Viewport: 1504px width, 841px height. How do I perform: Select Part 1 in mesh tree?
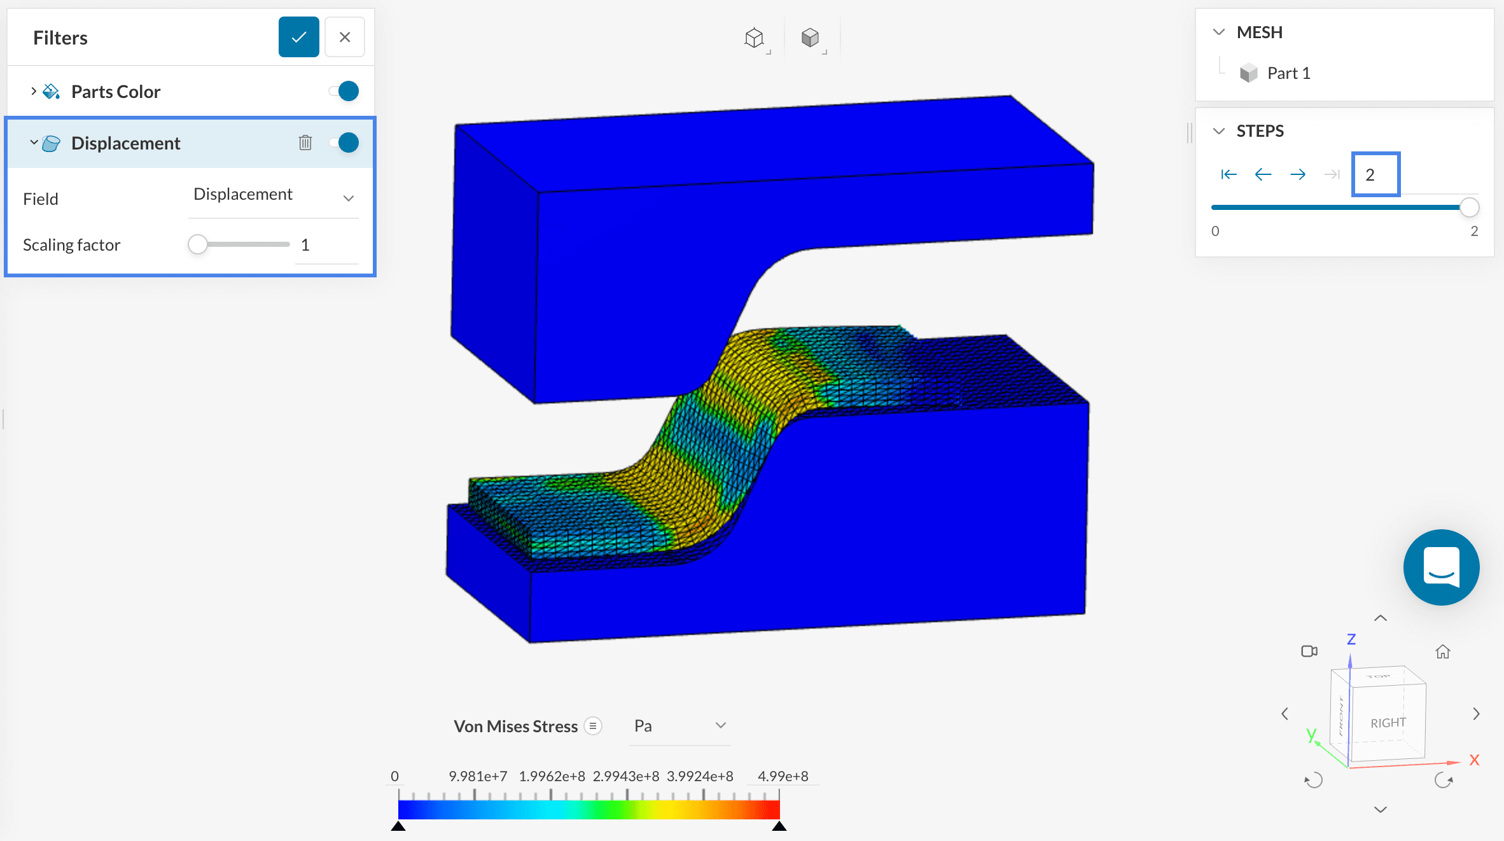tap(1288, 73)
